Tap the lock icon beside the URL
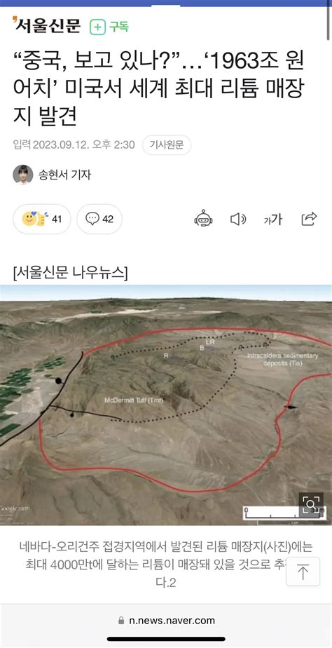The height and width of the screenshot is (648, 332). click(121, 621)
